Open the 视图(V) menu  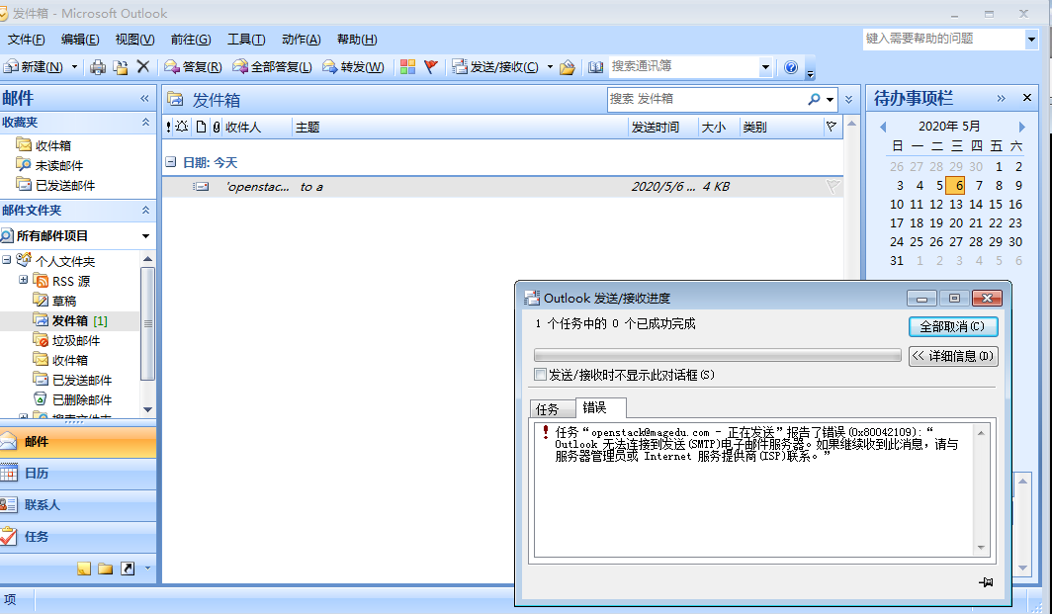pyautogui.click(x=134, y=40)
